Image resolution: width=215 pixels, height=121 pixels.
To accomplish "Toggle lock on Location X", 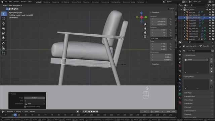I will click(171, 19).
